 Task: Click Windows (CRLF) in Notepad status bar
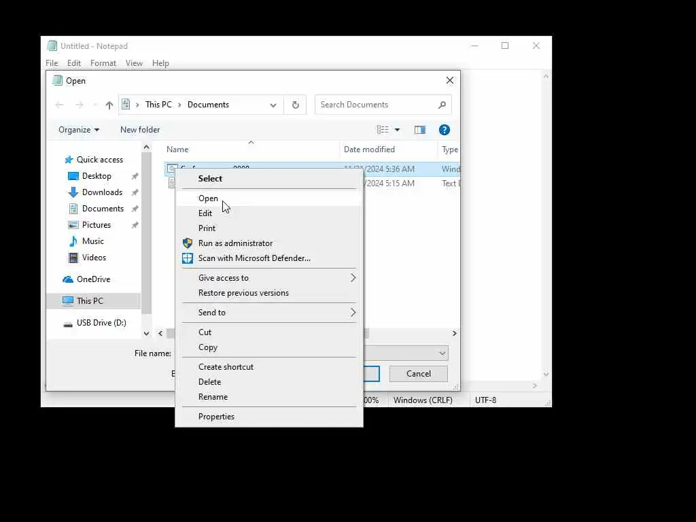point(423,400)
